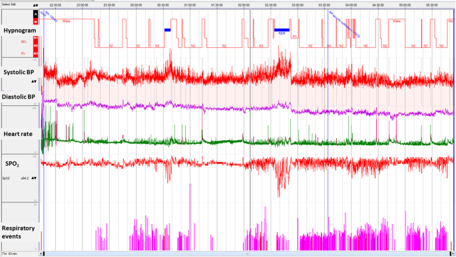The image size is (456, 257).
Task: Click the 02:00:00 time label
Action: (x=244, y=5)
